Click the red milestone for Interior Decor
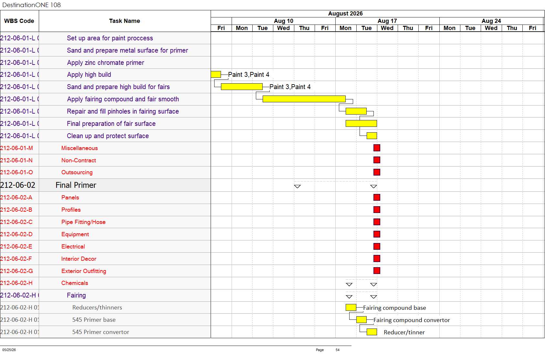The image size is (545, 354). (x=377, y=258)
